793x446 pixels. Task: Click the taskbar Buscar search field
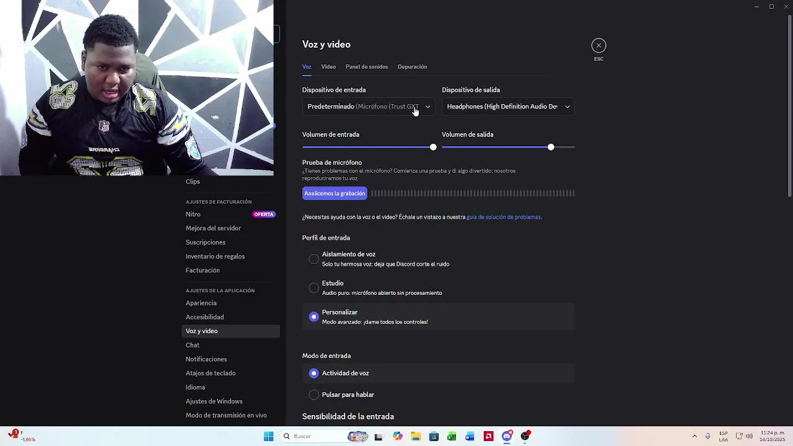pyautogui.click(x=323, y=437)
